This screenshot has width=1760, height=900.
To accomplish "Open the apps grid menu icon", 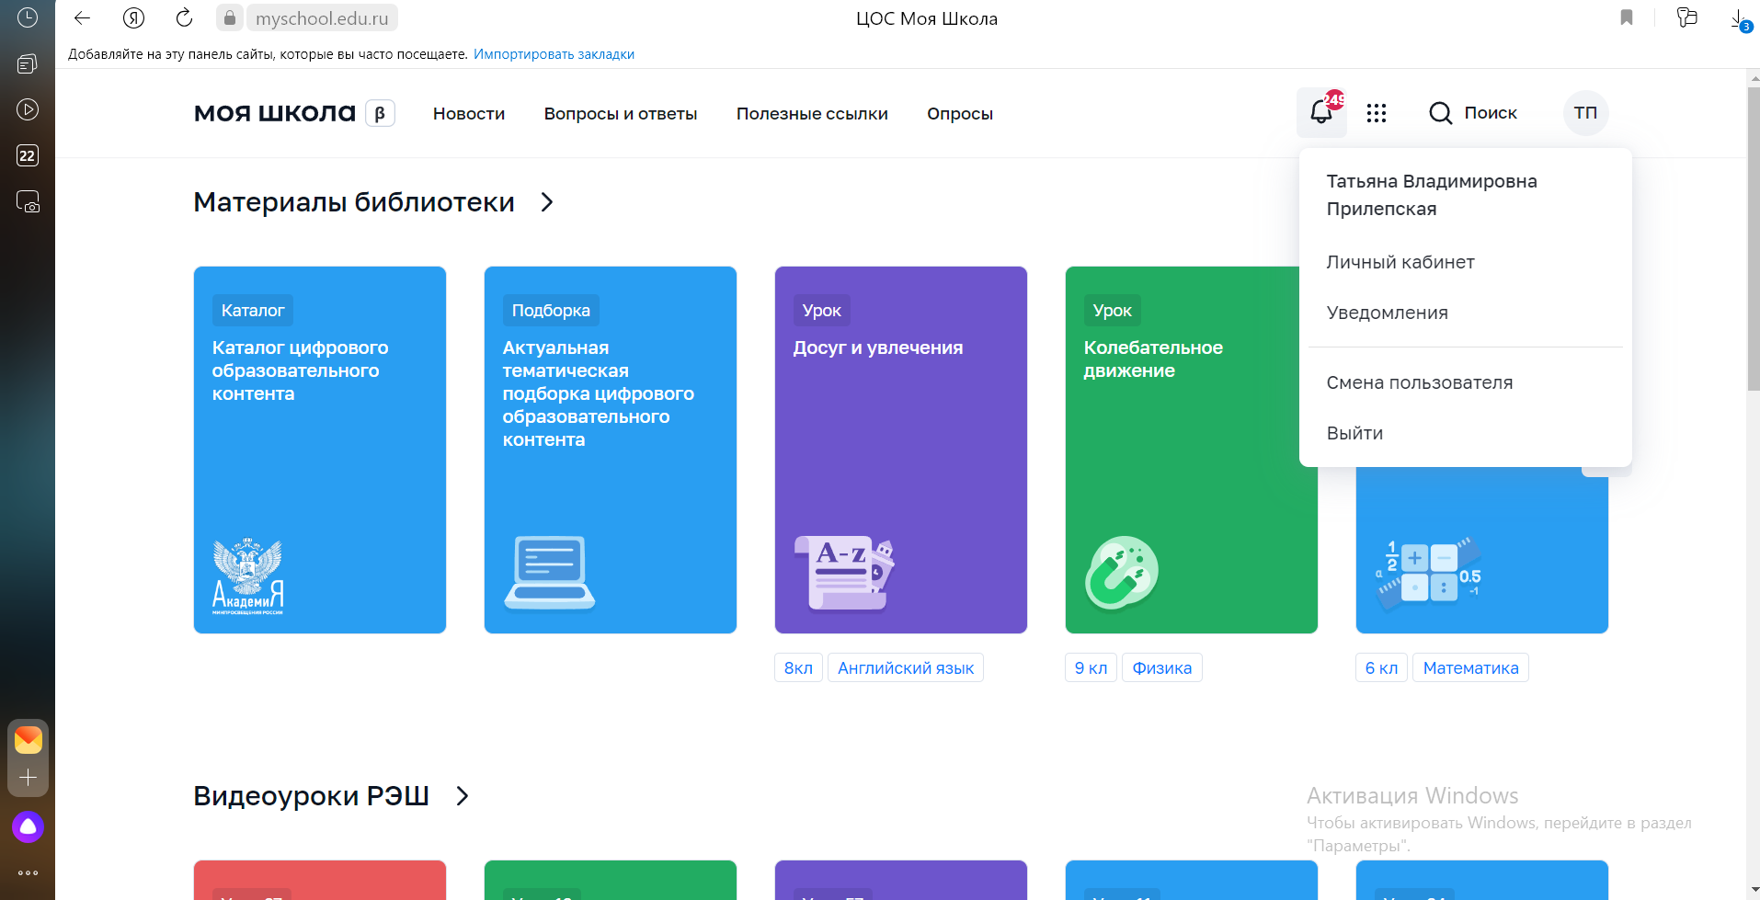I will (x=1377, y=113).
